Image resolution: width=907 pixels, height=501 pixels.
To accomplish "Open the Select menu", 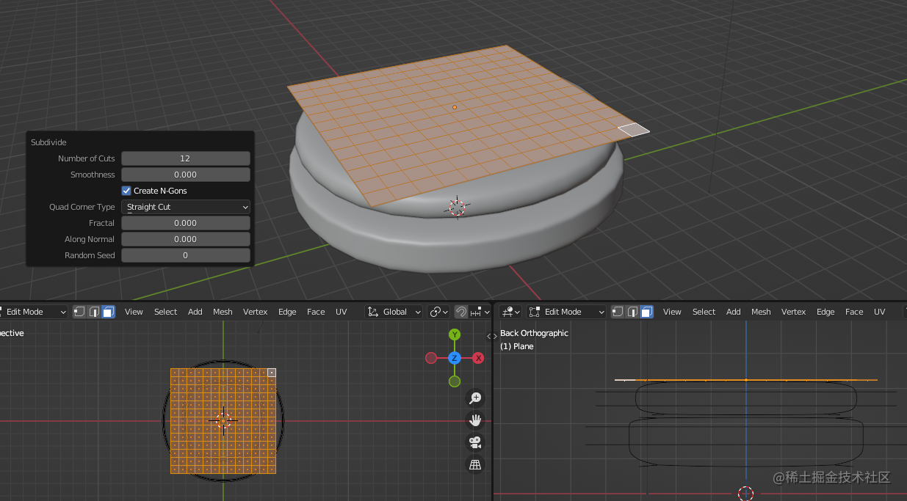I will tap(165, 312).
